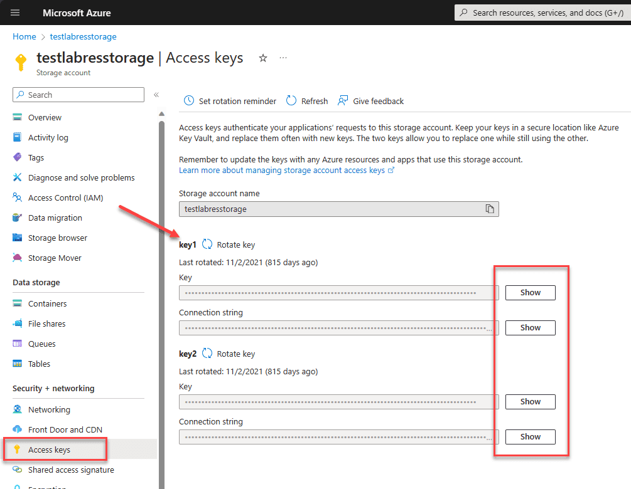Click the Containers icon

(18, 303)
